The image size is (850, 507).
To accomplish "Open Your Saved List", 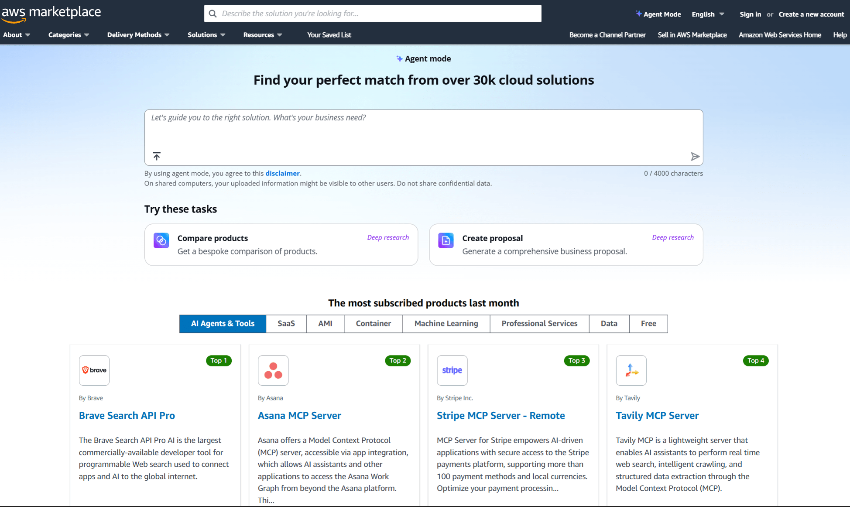I will 329,35.
